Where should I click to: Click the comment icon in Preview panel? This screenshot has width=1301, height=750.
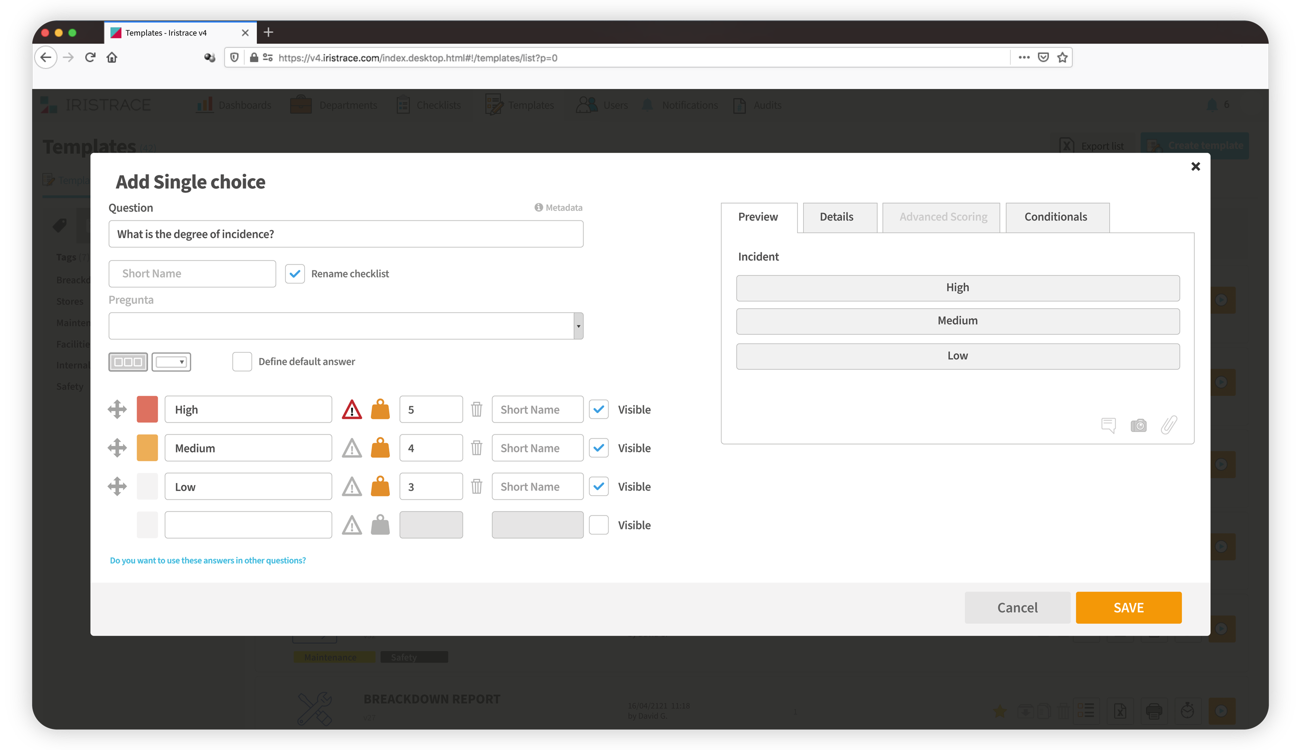click(x=1108, y=425)
